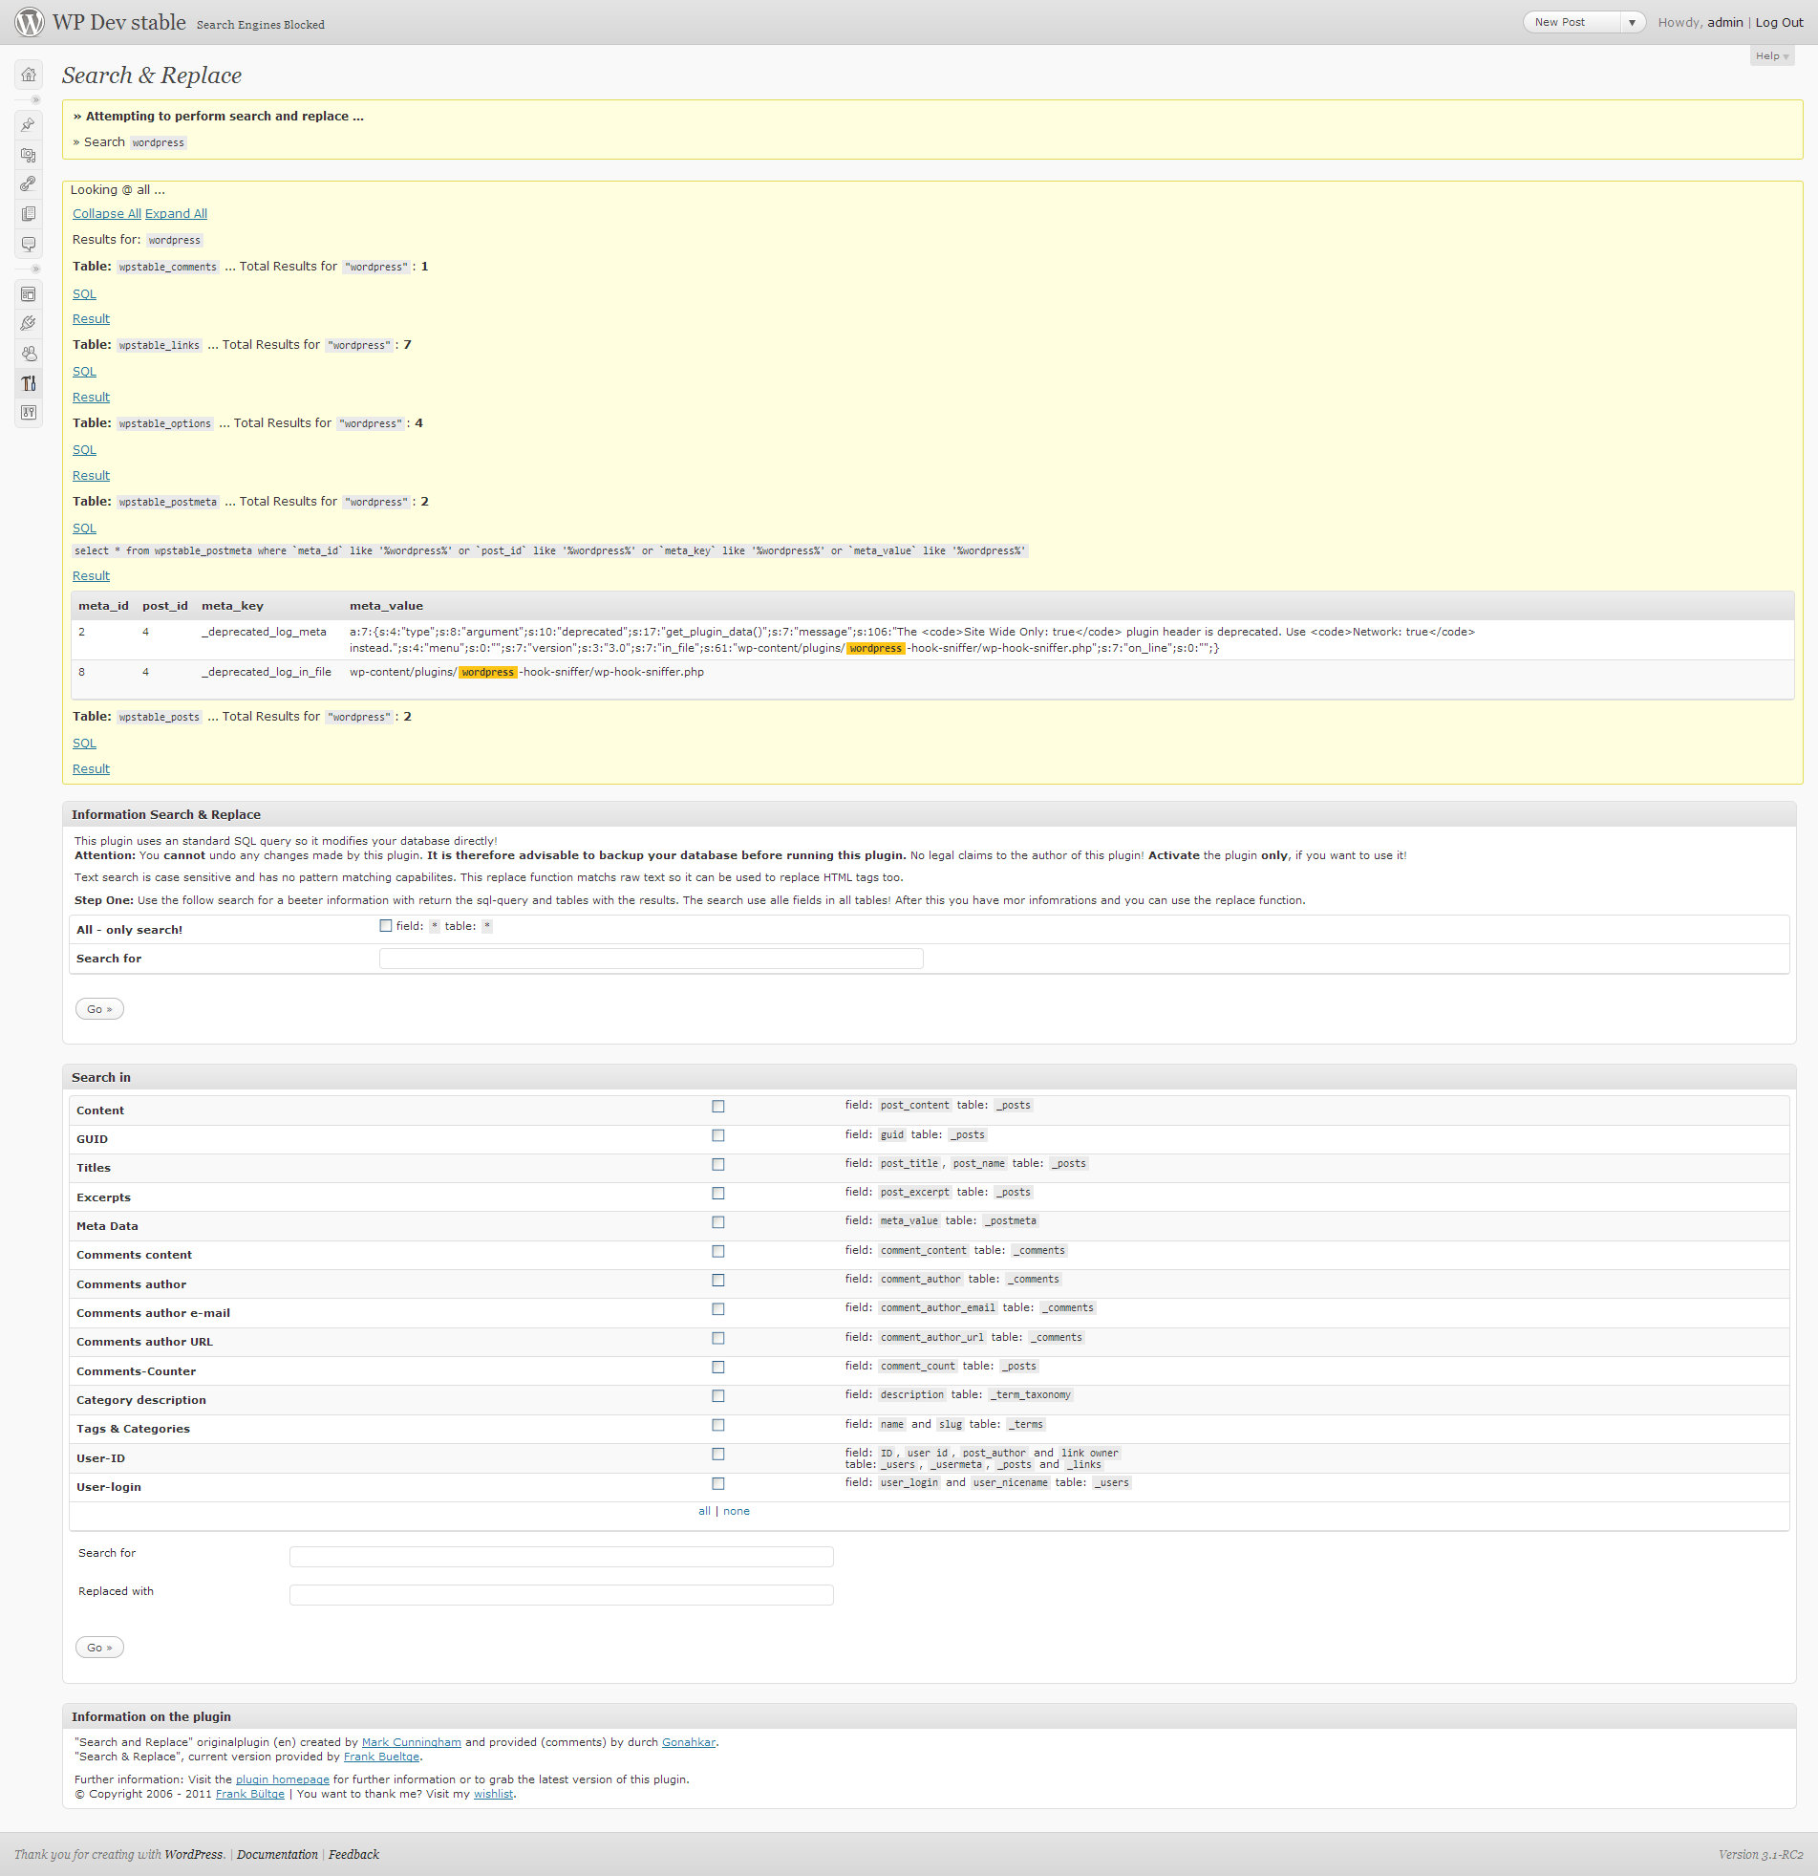Check the Content post_content checkbox
This screenshot has height=1876, width=1818.
[x=717, y=1107]
